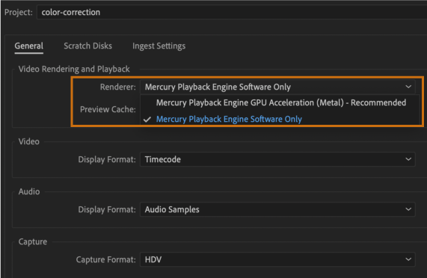Open Video Display Format dropdown showing Timecode

coord(277,159)
